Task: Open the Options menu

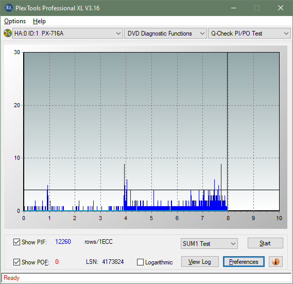Action: point(15,21)
